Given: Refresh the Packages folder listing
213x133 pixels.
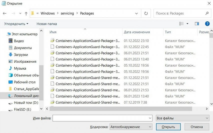Looking at the screenshot, I should 146,13.
